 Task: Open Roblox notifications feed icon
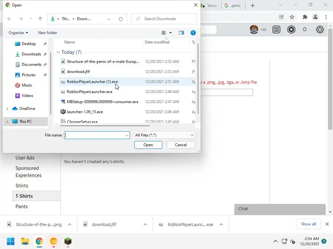point(276,30)
